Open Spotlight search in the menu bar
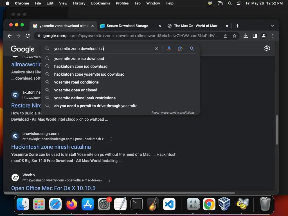This screenshot has width=288, height=216. [229, 3]
